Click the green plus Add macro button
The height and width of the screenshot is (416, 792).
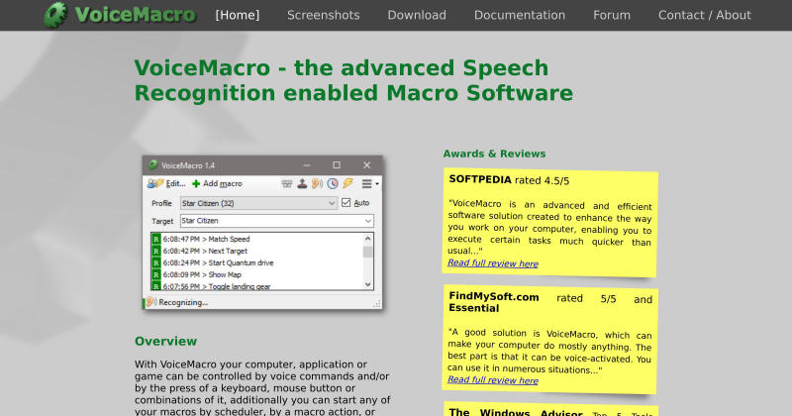pos(217,183)
